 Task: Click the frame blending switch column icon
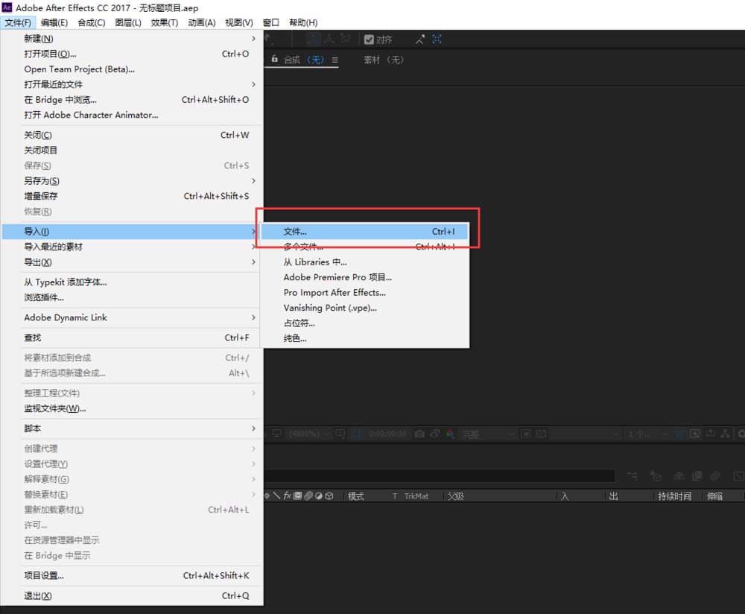click(297, 496)
